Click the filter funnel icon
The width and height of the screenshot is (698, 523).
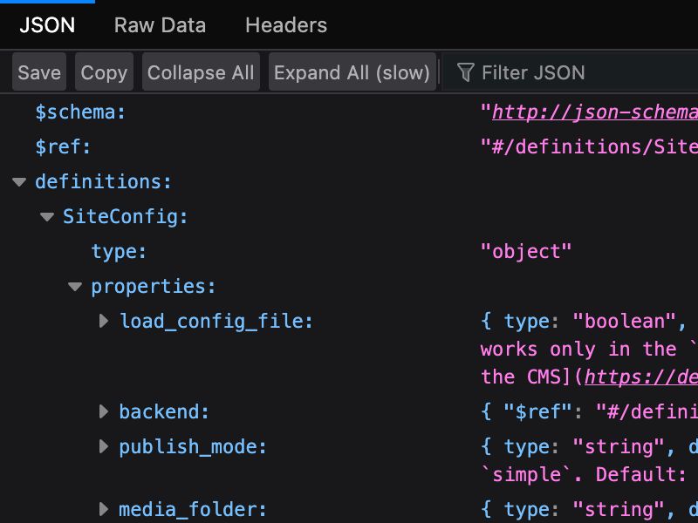(x=466, y=72)
